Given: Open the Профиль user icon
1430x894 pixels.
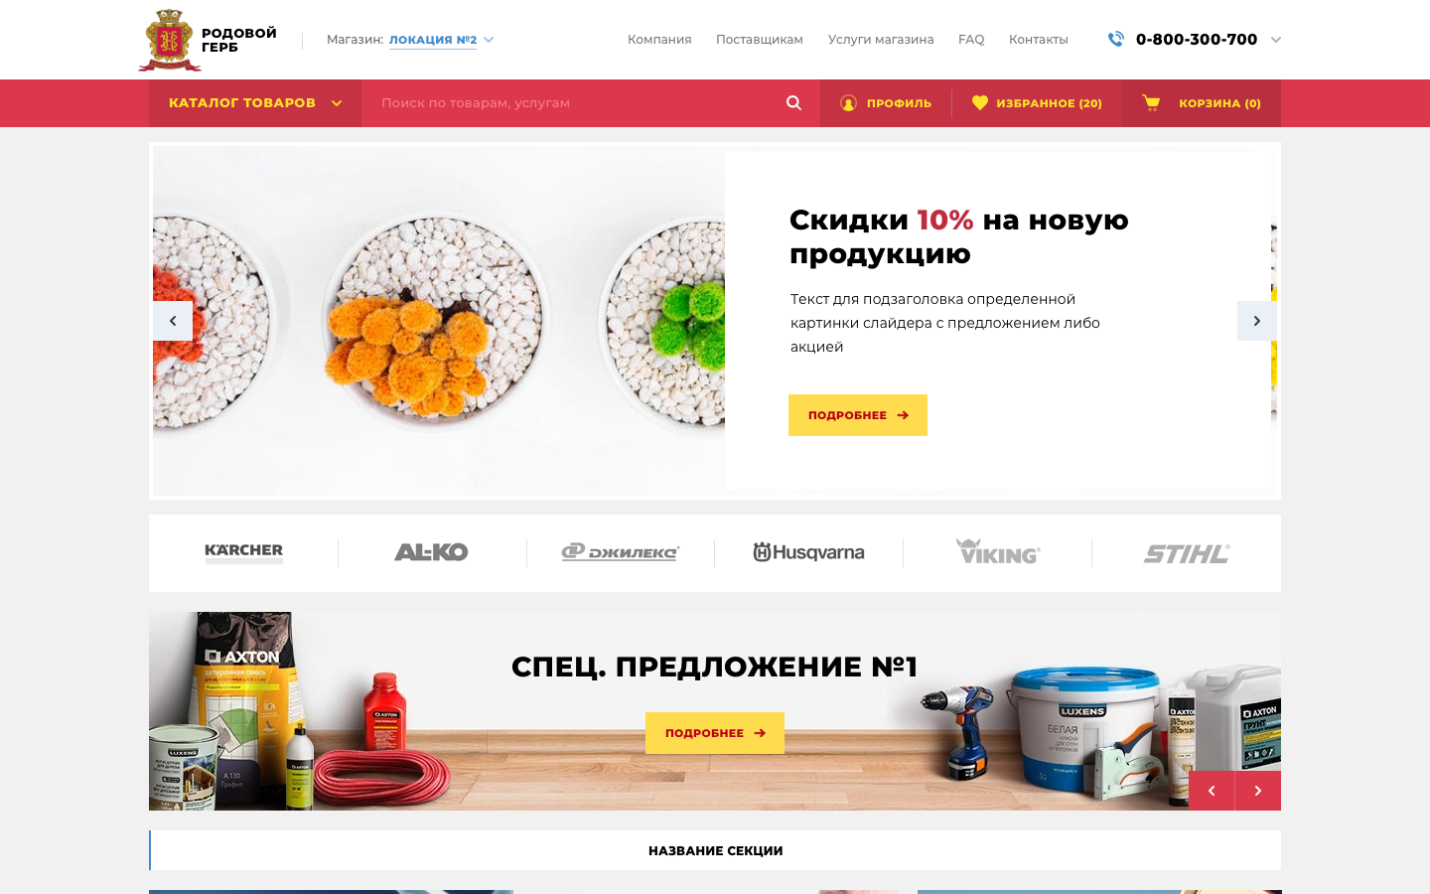Looking at the screenshot, I should tap(848, 103).
